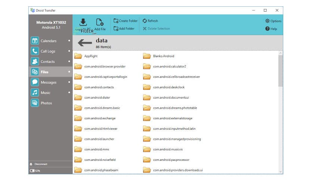Open the Music section

point(50,92)
